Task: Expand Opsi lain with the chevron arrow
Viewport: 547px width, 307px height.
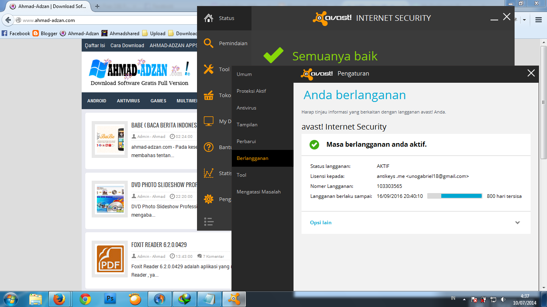Action: click(x=517, y=223)
